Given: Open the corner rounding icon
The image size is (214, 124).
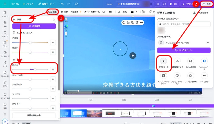Looking at the screenshot, I should coord(137,12).
